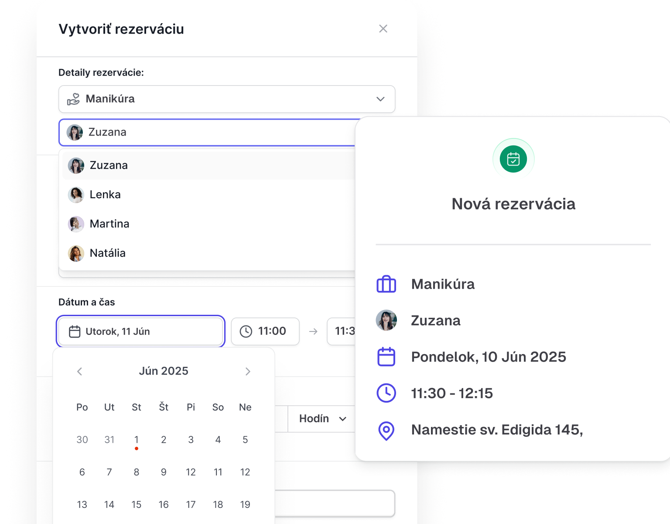Pick day 15 in the calendar
Viewport: 670px width, 524px height.
coord(137,505)
